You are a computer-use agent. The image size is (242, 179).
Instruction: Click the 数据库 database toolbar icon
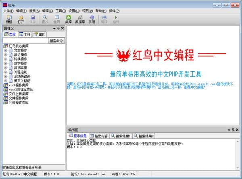80,19
